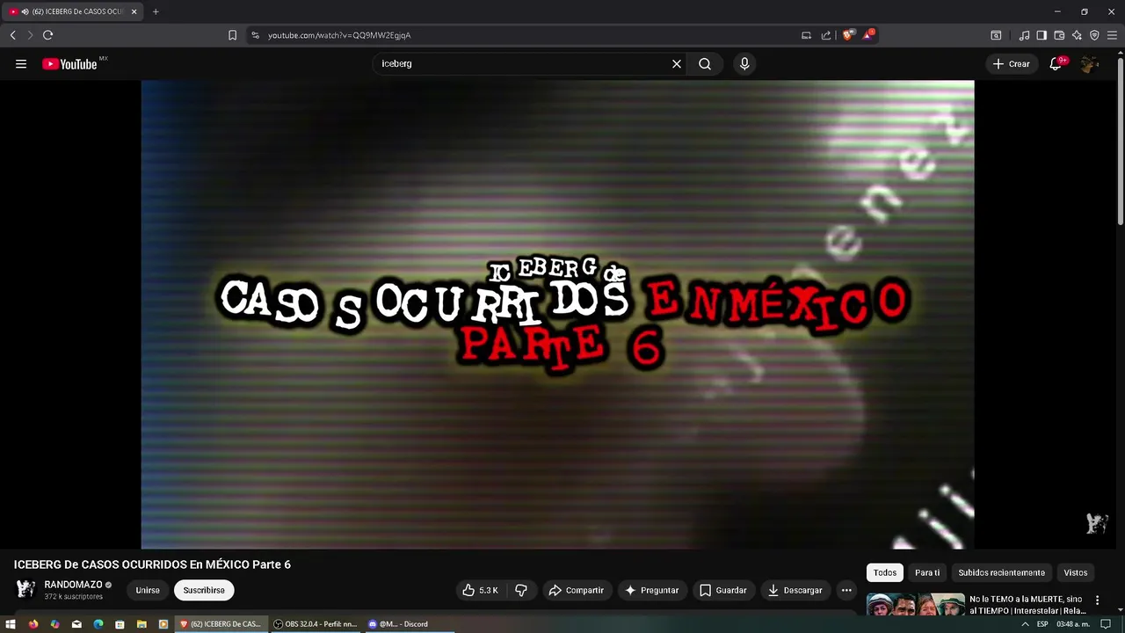Click the browser back arrow
Screen dimensions: 1125x633
12,35
